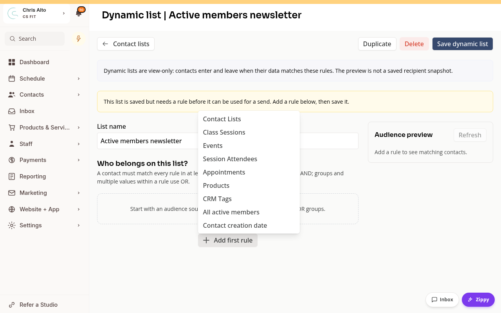Viewport: 501px width, 313px height.
Task: Click the Website + App globe icon
Action: tap(12, 209)
